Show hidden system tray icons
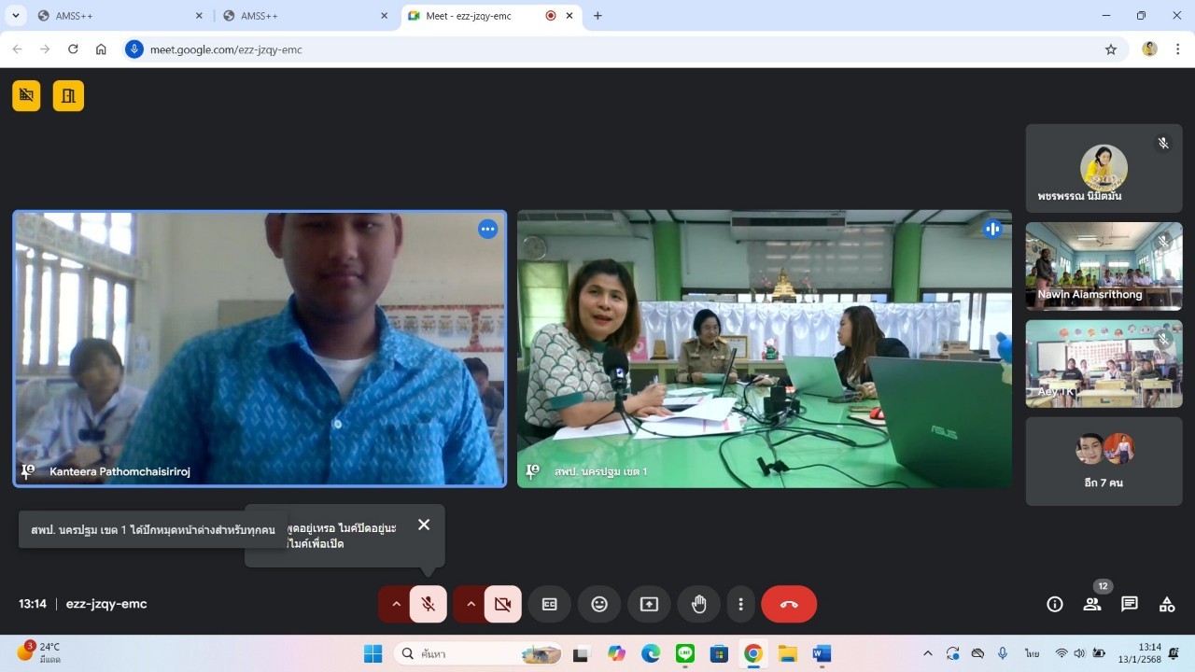The width and height of the screenshot is (1195, 672). pyautogui.click(x=927, y=653)
